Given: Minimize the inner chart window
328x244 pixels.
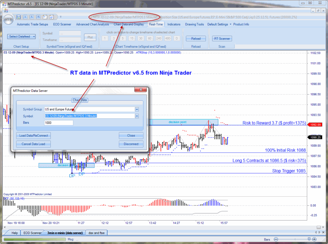Looking at the screenshot, I should point(313,11).
